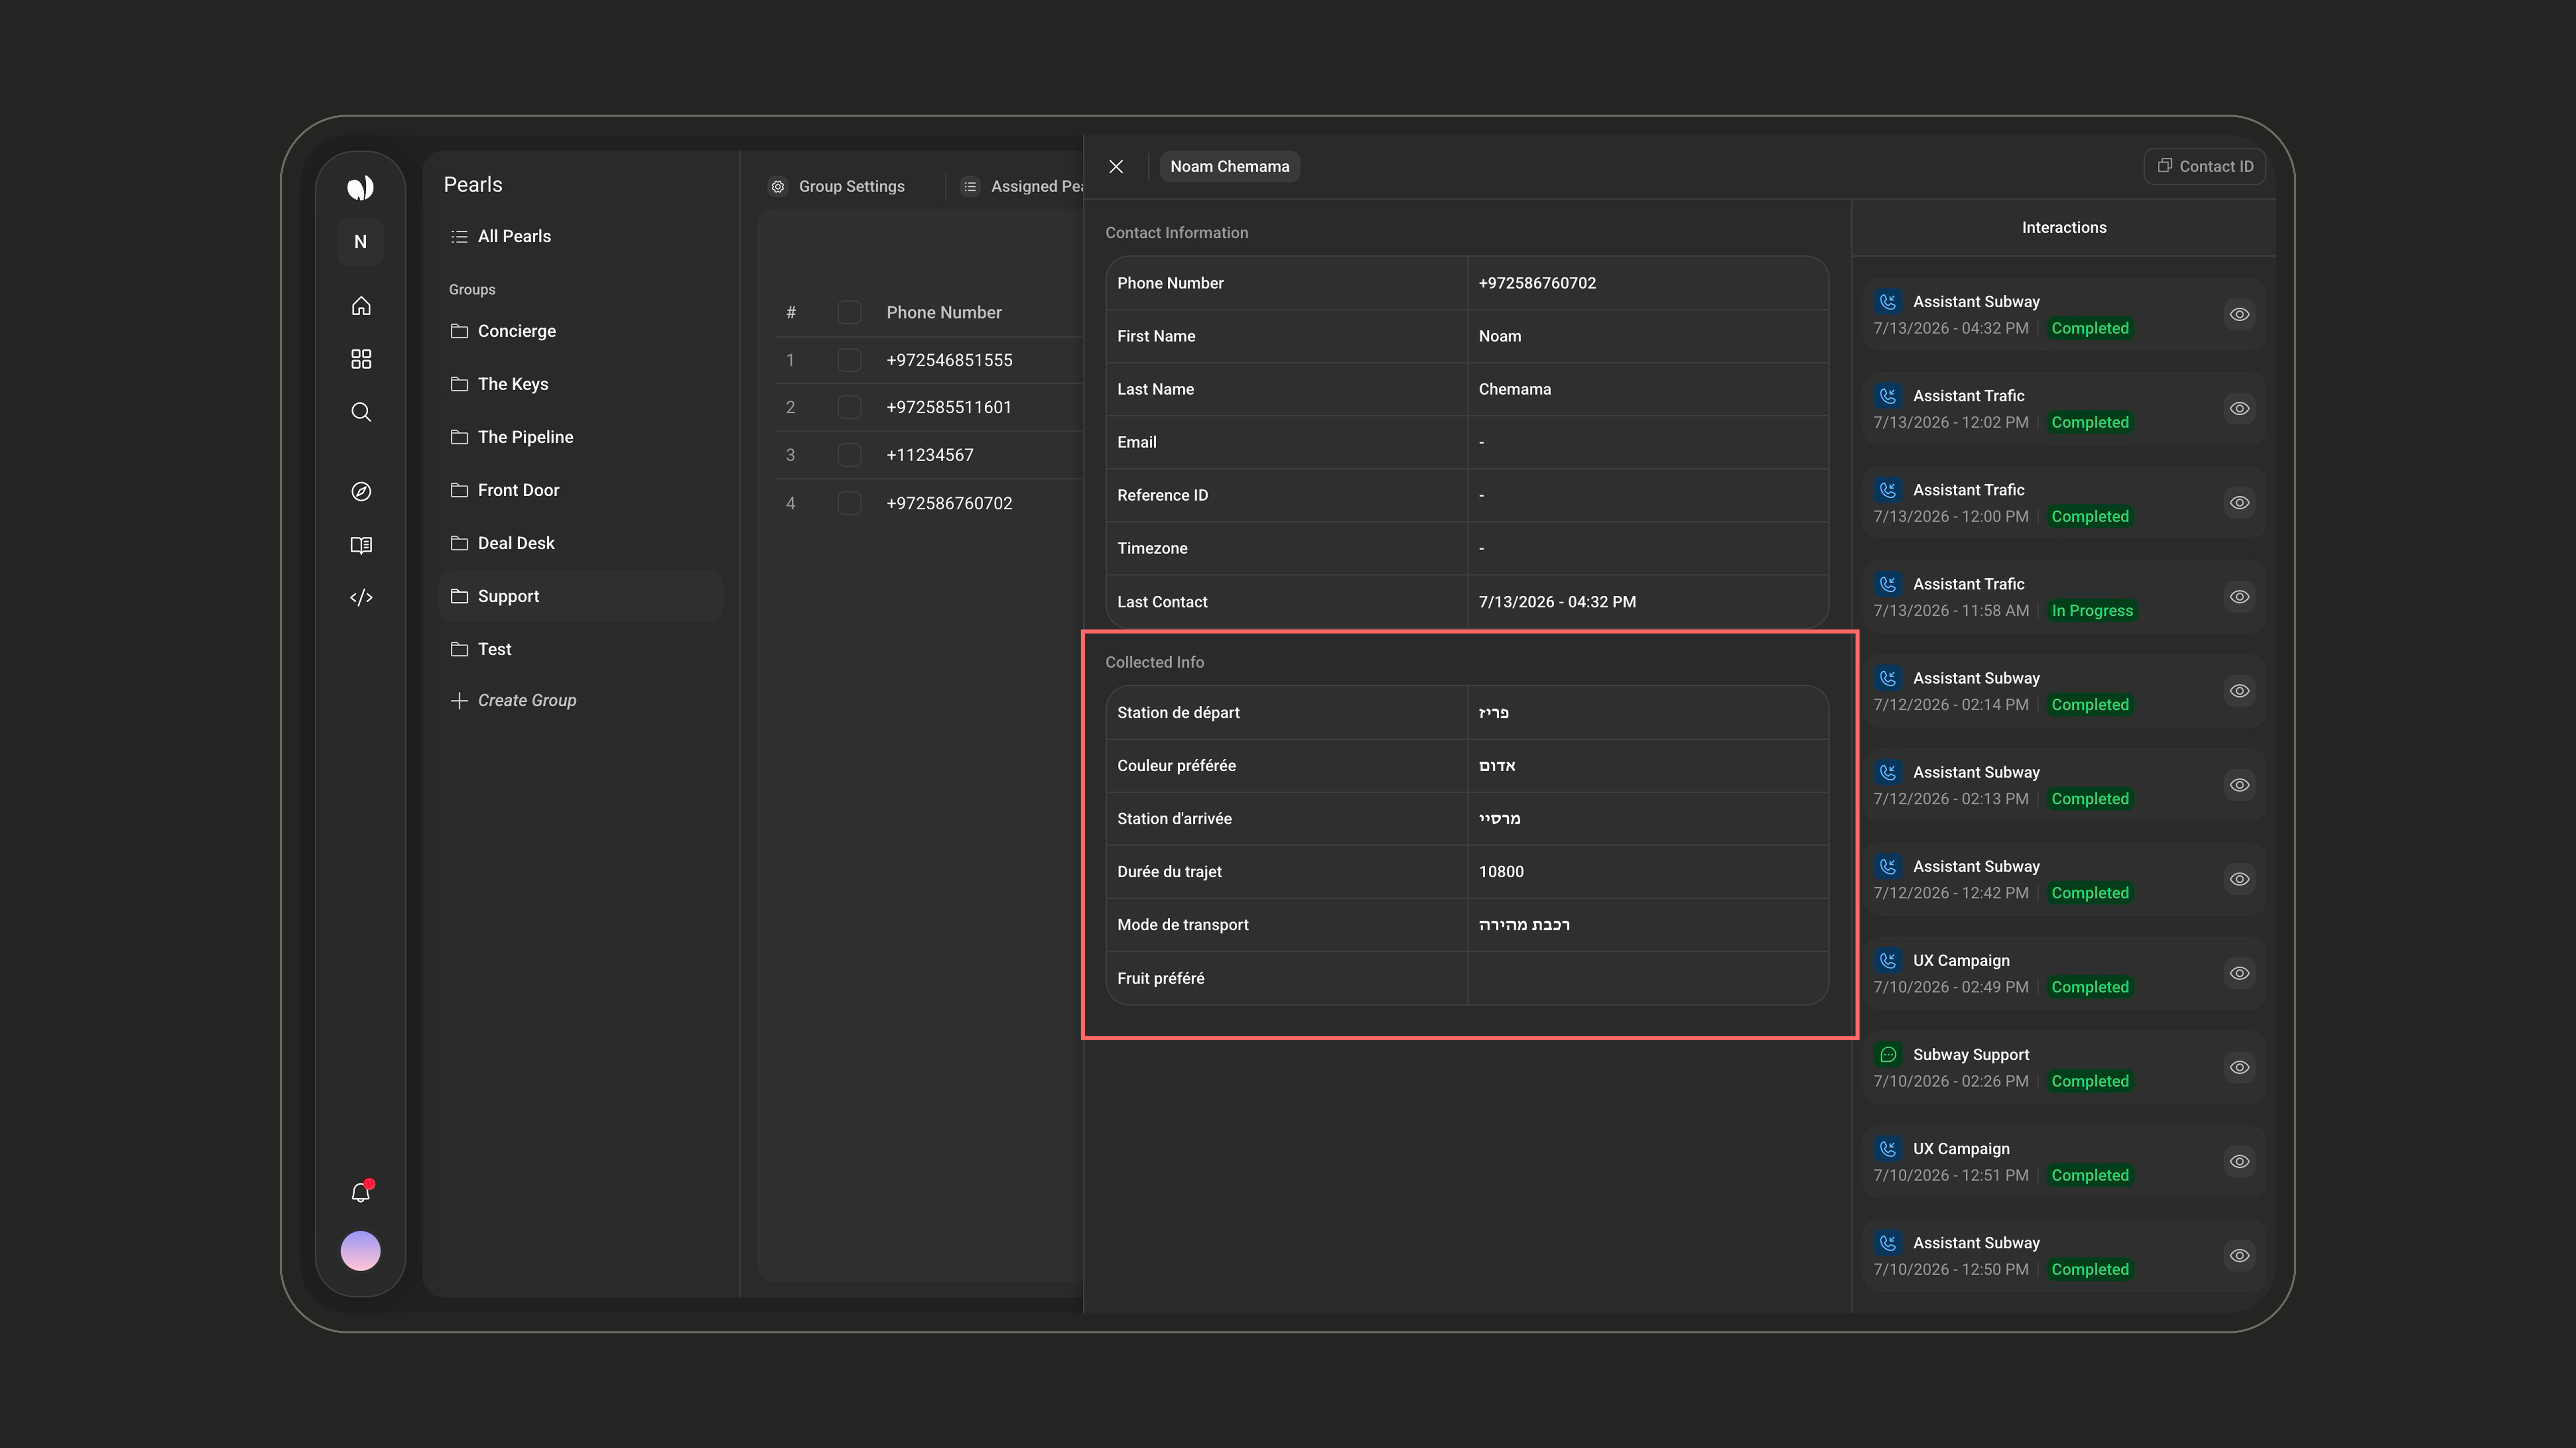2576x1448 pixels.
Task: Check the row for +972546851555
Action: click(849, 360)
